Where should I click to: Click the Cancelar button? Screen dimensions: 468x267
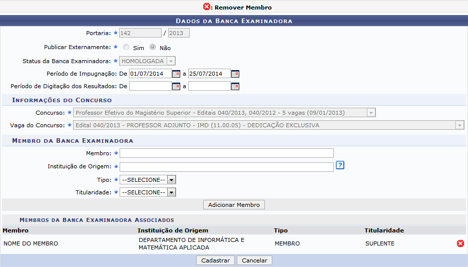click(x=254, y=260)
